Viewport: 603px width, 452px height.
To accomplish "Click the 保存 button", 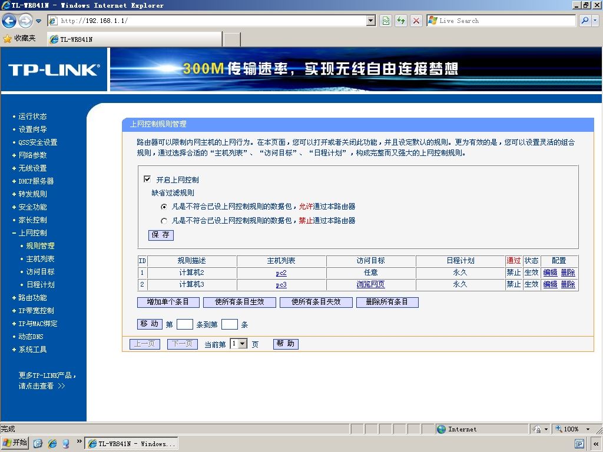I will click(x=161, y=235).
